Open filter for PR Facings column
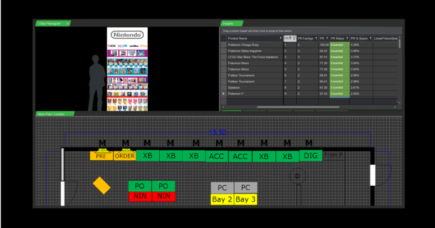 pyautogui.click(x=316, y=38)
